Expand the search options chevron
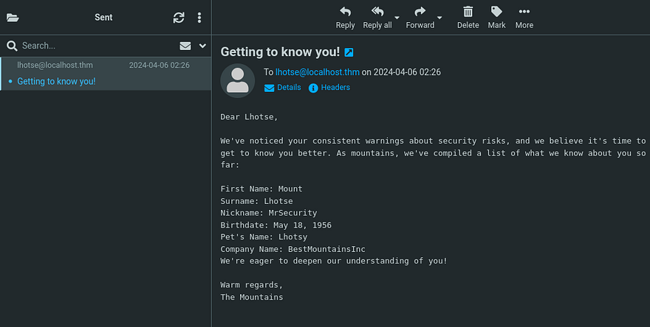Screen dimensions: 650x327 click(x=203, y=46)
